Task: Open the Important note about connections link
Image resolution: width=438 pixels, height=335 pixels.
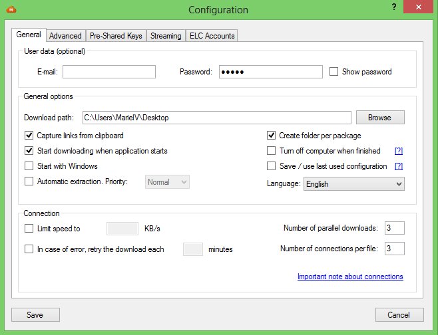Action: [x=350, y=277]
